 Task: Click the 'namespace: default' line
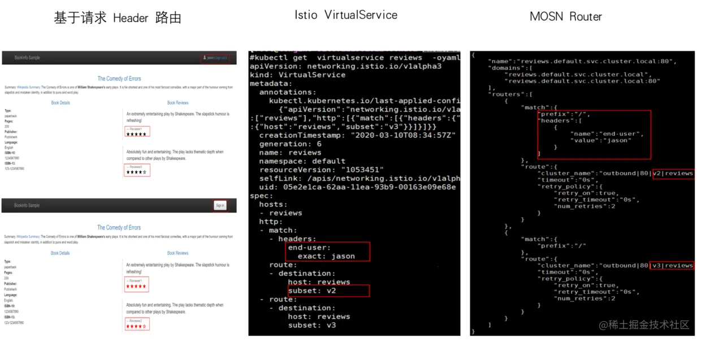pyautogui.click(x=302, y=161)
